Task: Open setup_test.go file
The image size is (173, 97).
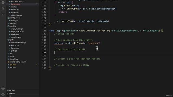Action: click(16, 15)
